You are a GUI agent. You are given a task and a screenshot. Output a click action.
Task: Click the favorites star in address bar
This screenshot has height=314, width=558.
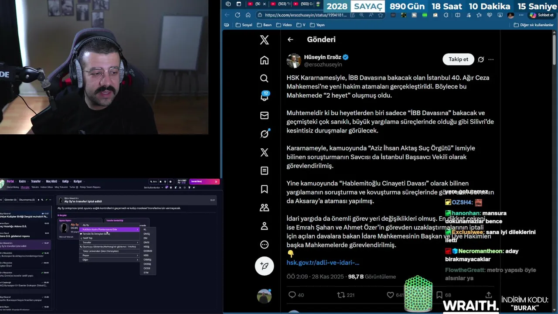380,15
